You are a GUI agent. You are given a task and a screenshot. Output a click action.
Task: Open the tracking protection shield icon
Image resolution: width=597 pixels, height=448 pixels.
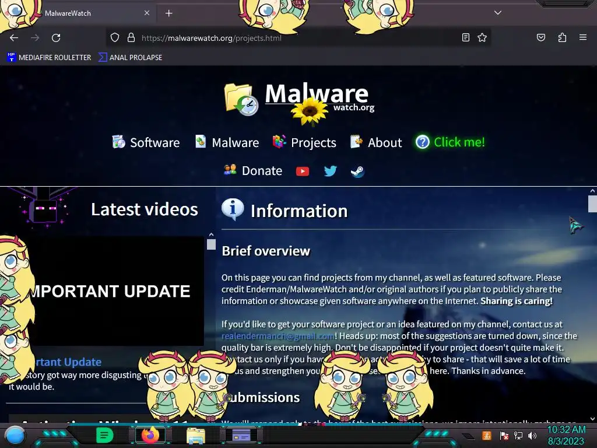coord(115,38)
